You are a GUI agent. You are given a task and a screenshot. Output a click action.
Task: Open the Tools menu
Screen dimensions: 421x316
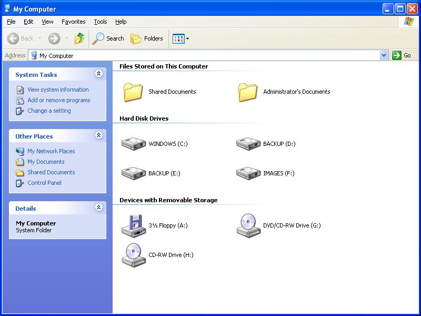[x=100, y=22]
